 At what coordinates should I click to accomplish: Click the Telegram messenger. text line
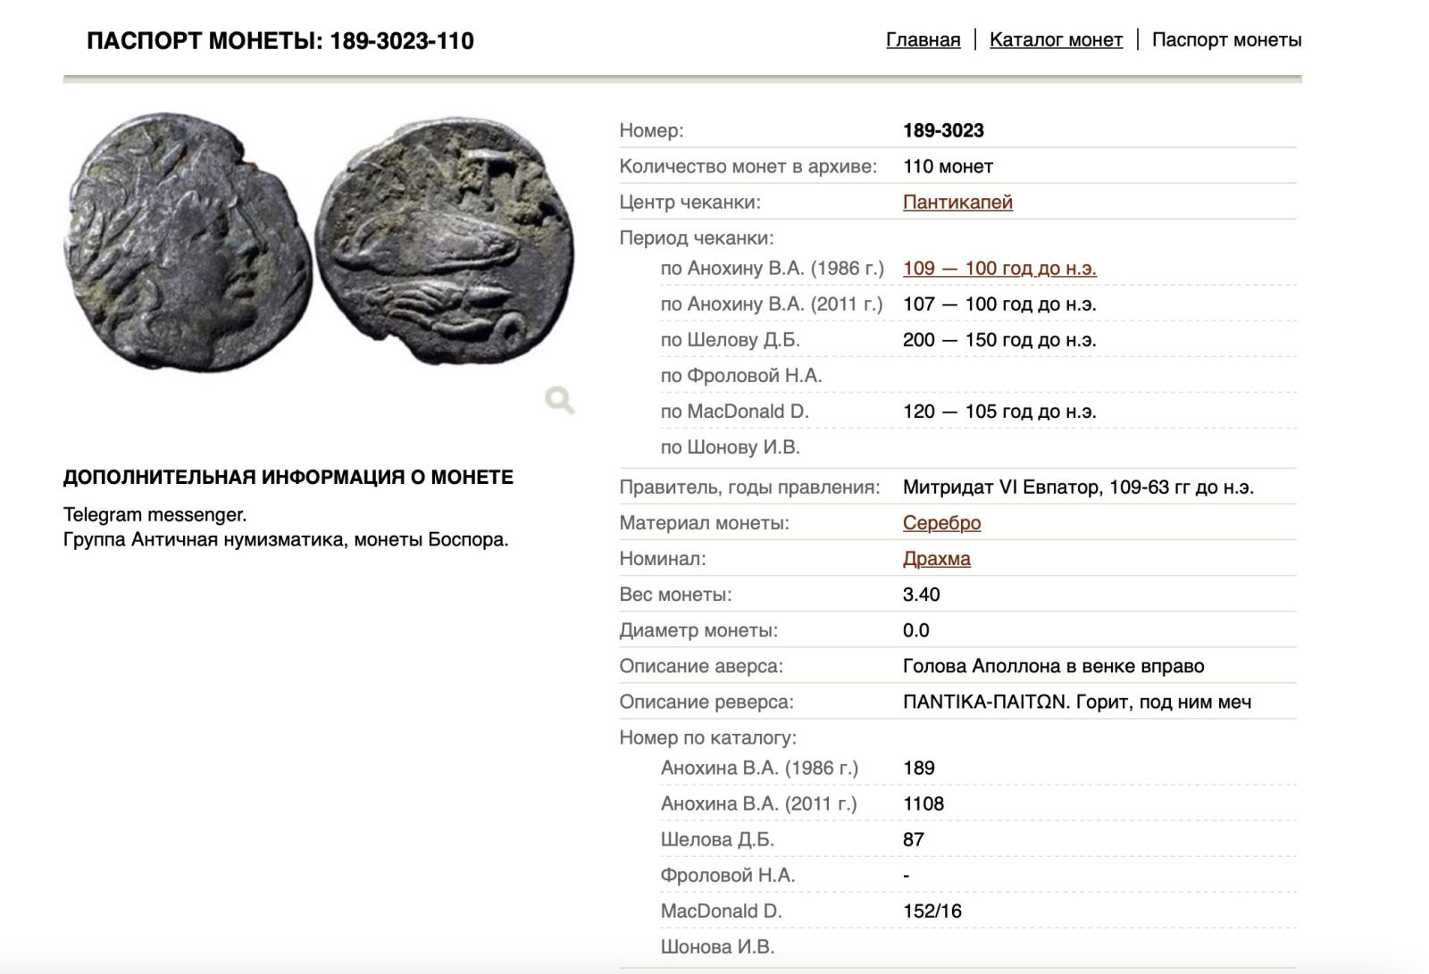point(155,514)
